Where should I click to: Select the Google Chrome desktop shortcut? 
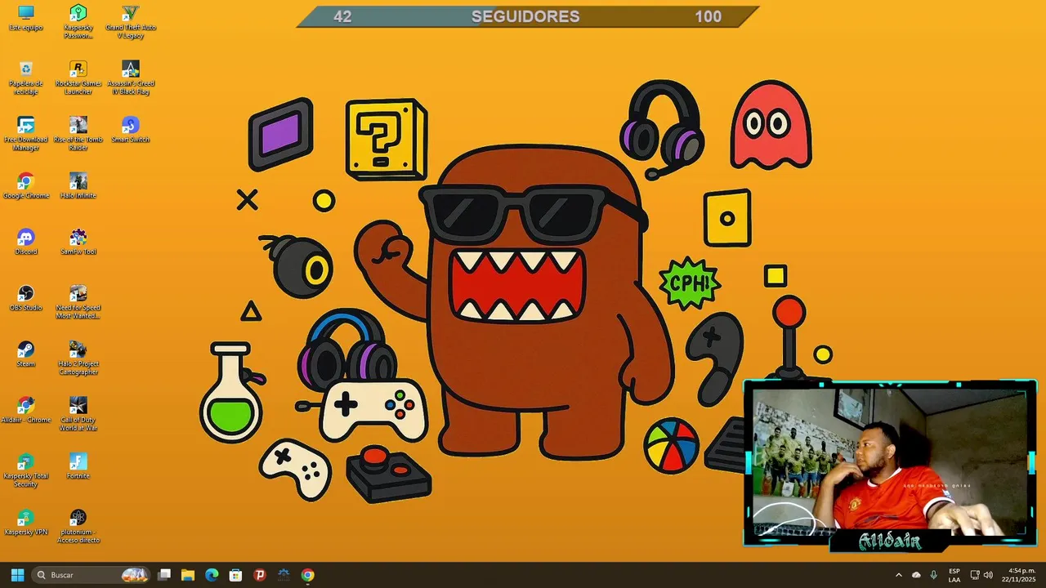click(x=26, y=186)
